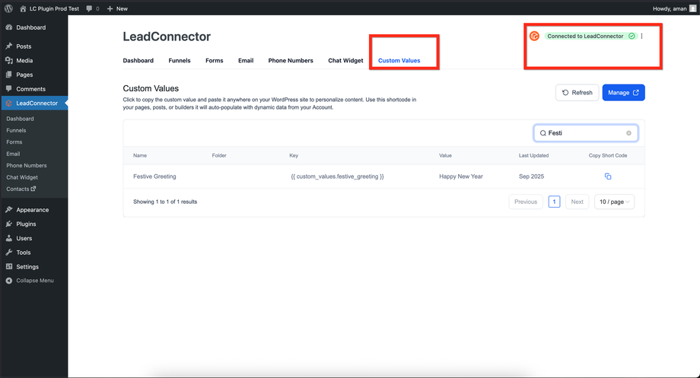Open Chat Widget submenu item in sidebar
Screen dimensions: 700x378
pos(22,177)
